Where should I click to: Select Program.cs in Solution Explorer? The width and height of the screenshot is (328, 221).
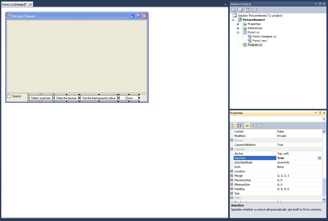tap(255, 45)
